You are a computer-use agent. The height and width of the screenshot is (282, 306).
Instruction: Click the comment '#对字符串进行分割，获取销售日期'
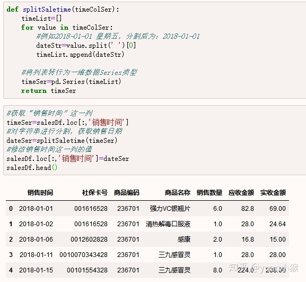[x=64, y=131]
